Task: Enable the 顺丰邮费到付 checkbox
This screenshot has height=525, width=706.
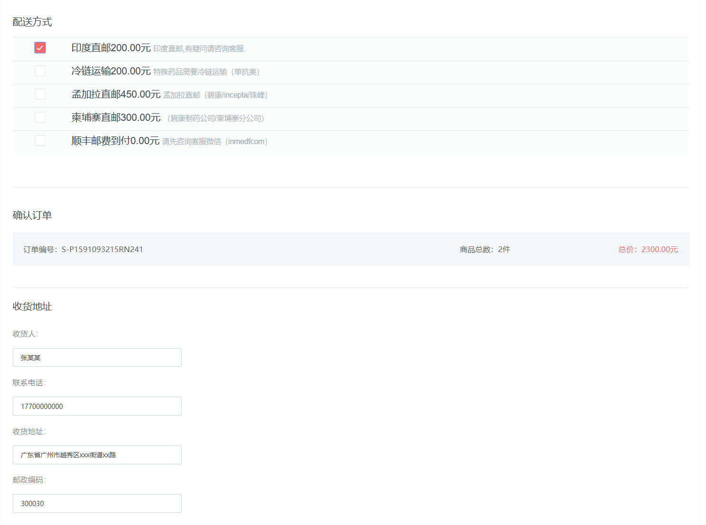Action: pyautogui.click(x=40, y=141)
